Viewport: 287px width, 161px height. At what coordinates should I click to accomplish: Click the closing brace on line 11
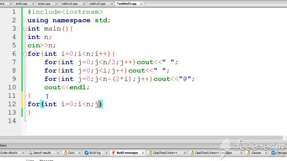point(29,96)
